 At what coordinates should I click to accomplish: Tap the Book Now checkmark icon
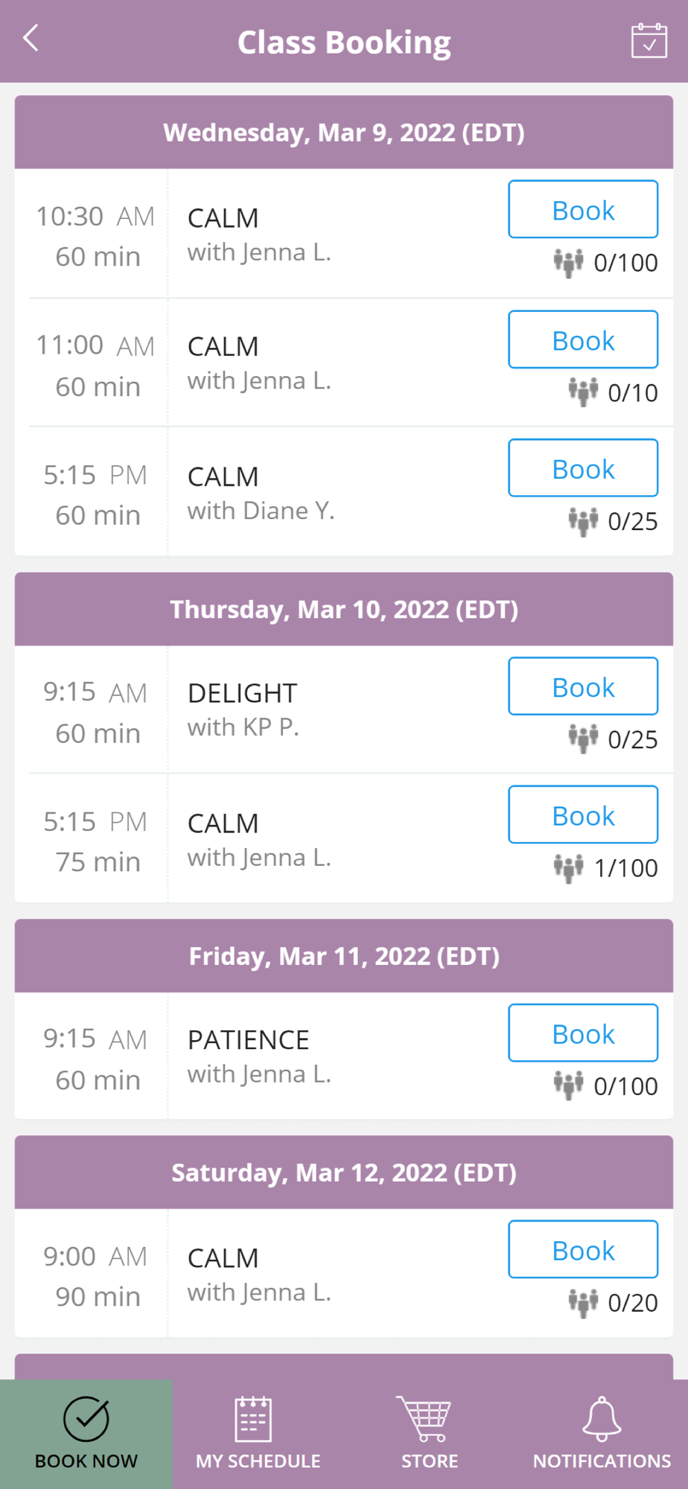[x=86, y=1419]
